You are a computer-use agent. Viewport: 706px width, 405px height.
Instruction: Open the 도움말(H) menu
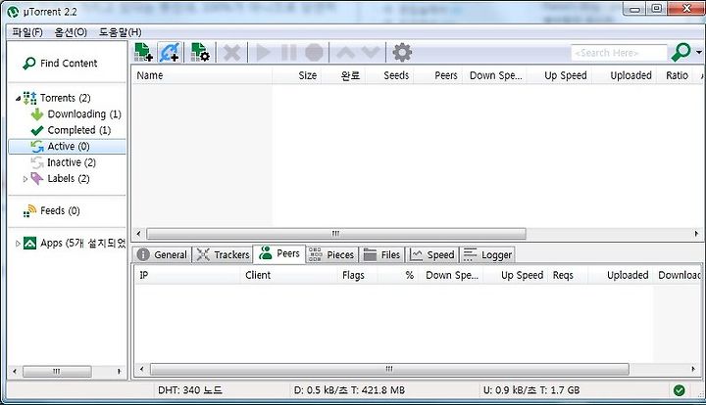point(120,32)
